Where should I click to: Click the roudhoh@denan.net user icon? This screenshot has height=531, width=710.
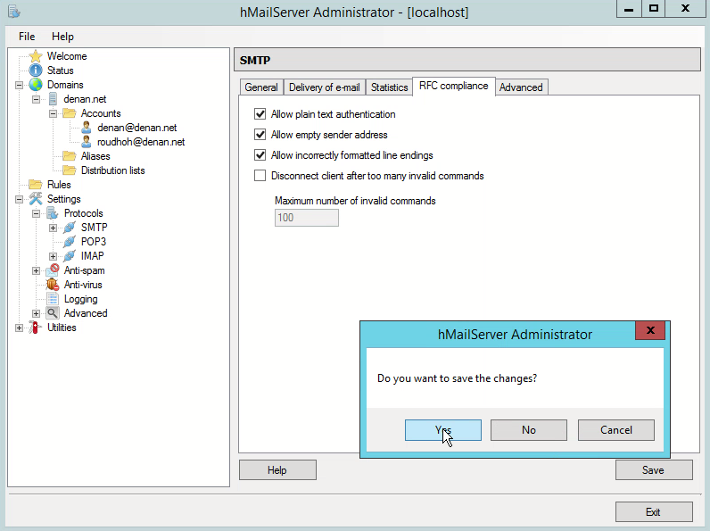coord(86,142)
